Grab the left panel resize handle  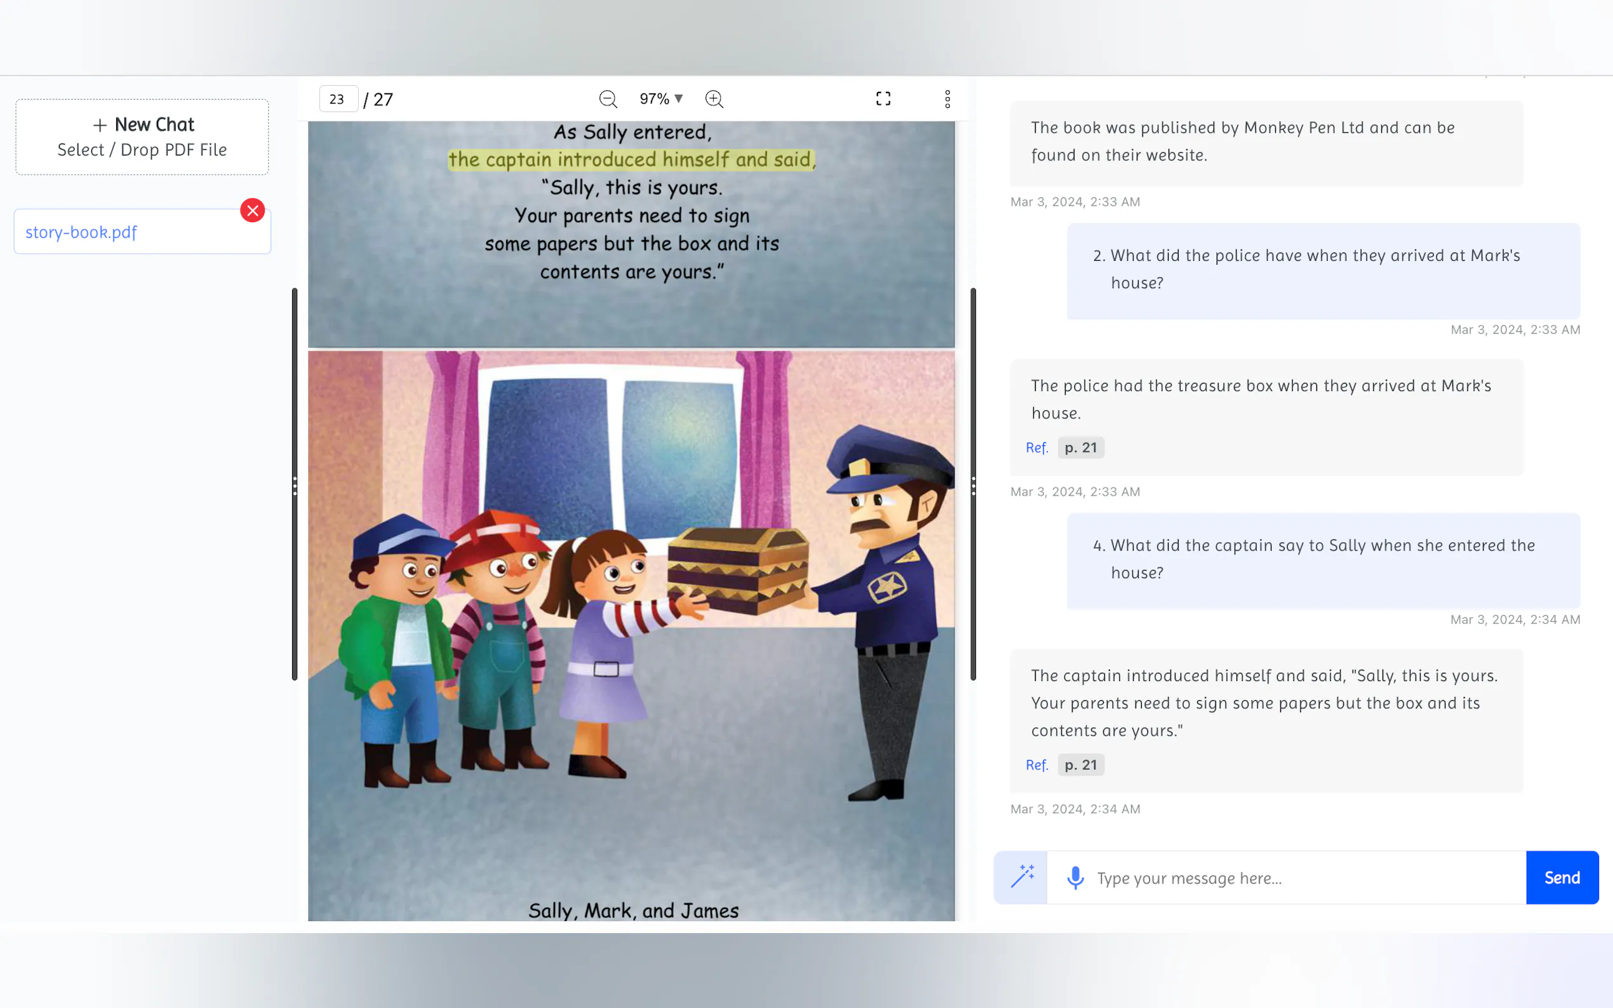(x=295, y=485)
